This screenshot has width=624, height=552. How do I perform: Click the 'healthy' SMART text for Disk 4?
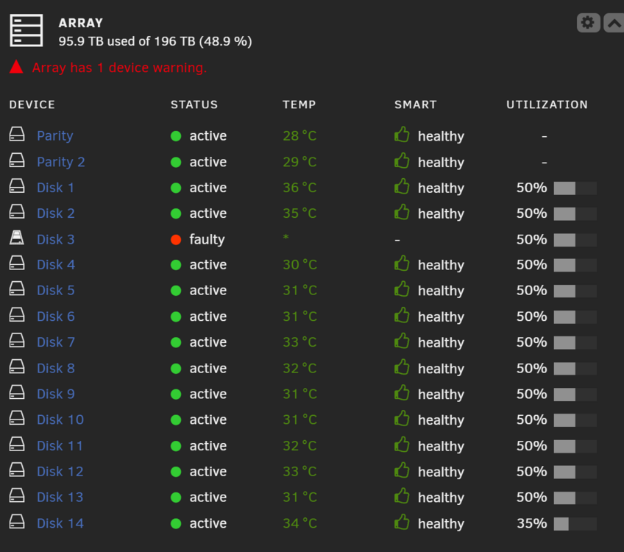(441, 266)
